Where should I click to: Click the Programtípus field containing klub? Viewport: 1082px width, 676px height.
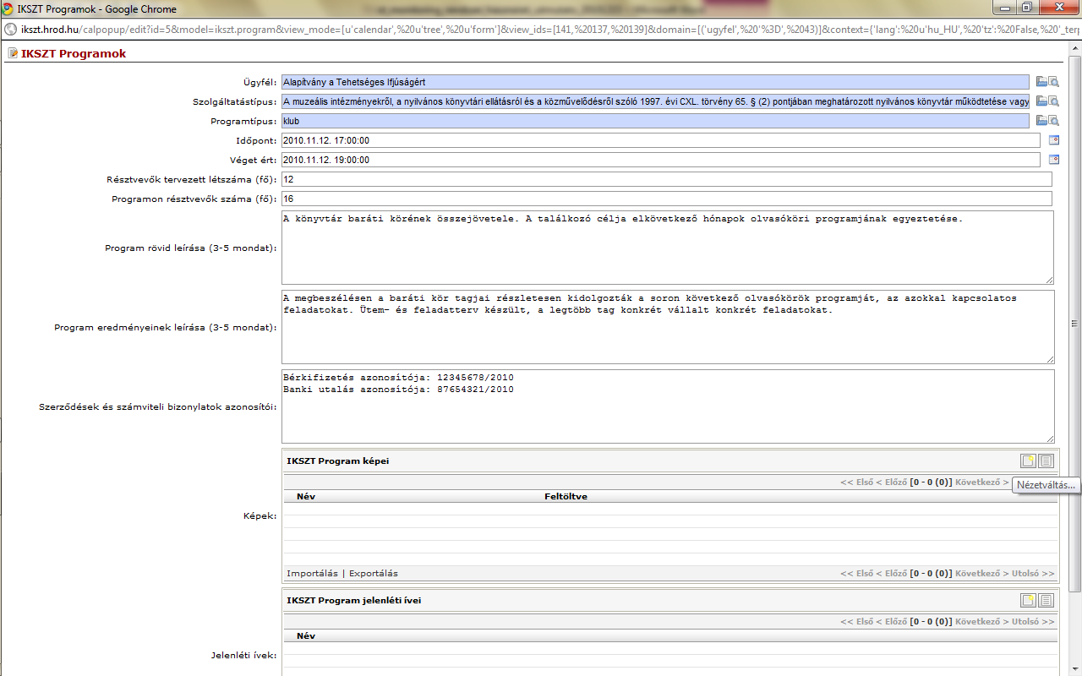click(x=655, y=121)
